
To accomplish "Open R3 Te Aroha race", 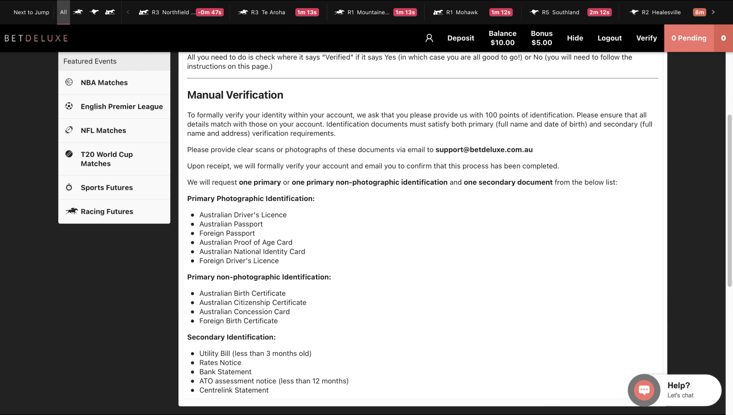I will [278, 12].
